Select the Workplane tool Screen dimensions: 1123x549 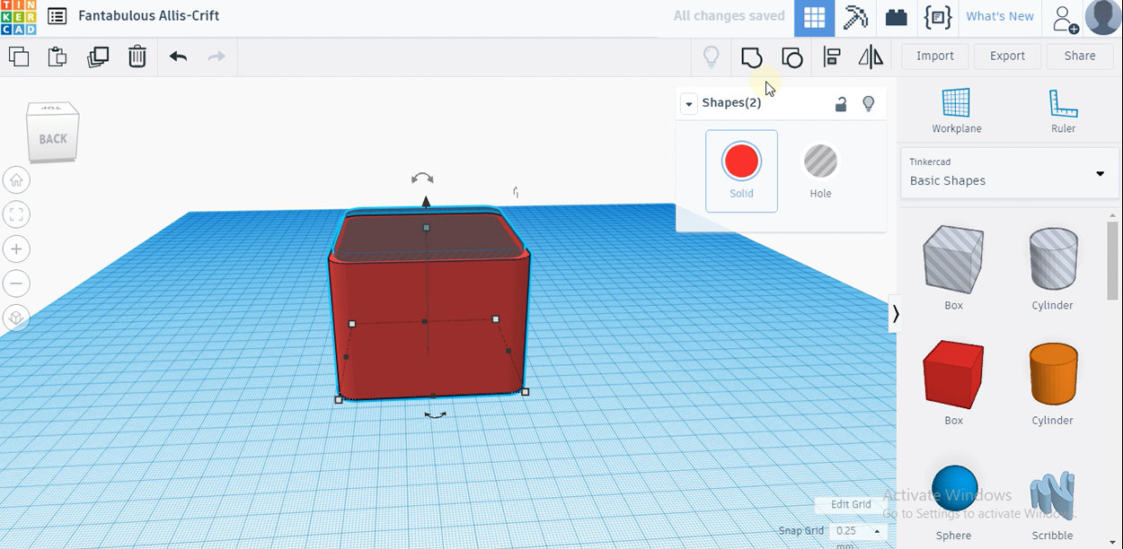tap(956, 110)
